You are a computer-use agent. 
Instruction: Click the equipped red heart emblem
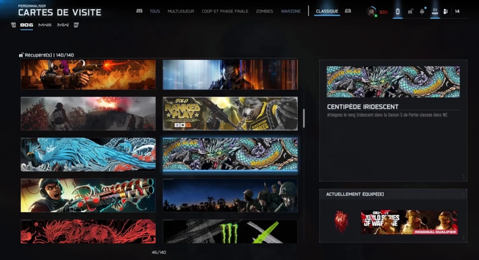[x=341, y=222]
